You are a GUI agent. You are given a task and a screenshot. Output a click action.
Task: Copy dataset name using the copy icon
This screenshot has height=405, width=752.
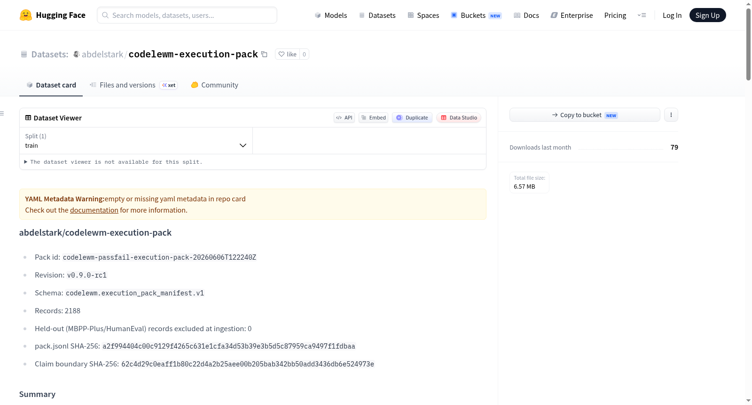(x=264, y=54)
